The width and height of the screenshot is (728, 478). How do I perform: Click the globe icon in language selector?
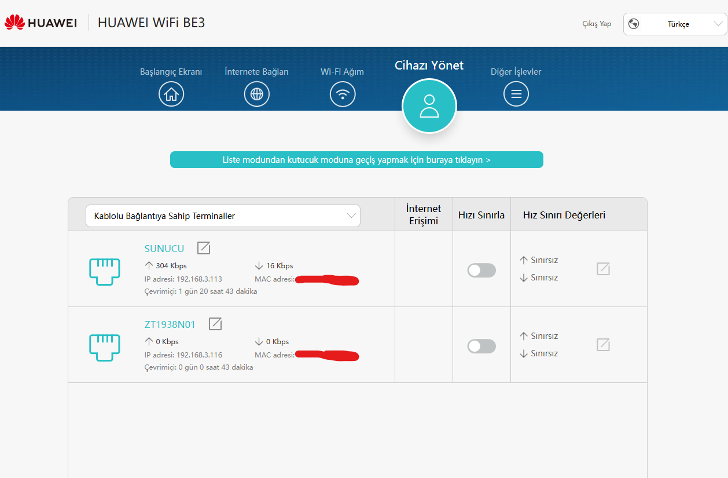click(x=634, y=24)
